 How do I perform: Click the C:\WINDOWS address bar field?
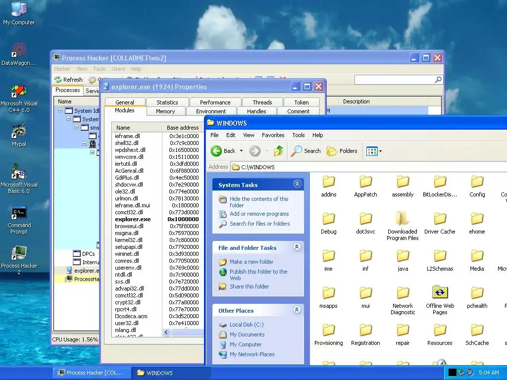(x=368, y=167)
